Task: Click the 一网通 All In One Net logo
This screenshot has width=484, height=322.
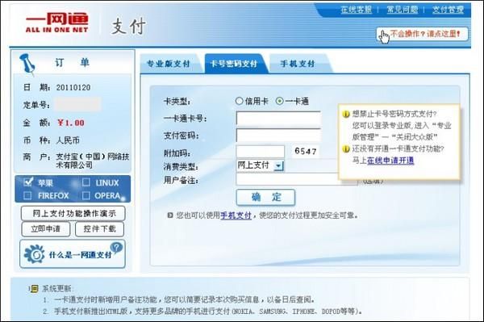Action: point(57,23)
